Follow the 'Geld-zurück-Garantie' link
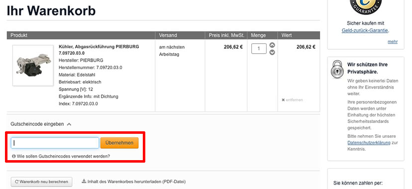412x189 pixels. click(x=365, y=30)
